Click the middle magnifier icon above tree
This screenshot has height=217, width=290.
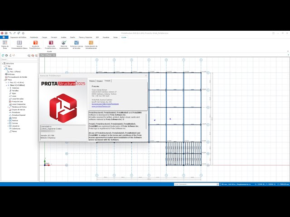33,56
